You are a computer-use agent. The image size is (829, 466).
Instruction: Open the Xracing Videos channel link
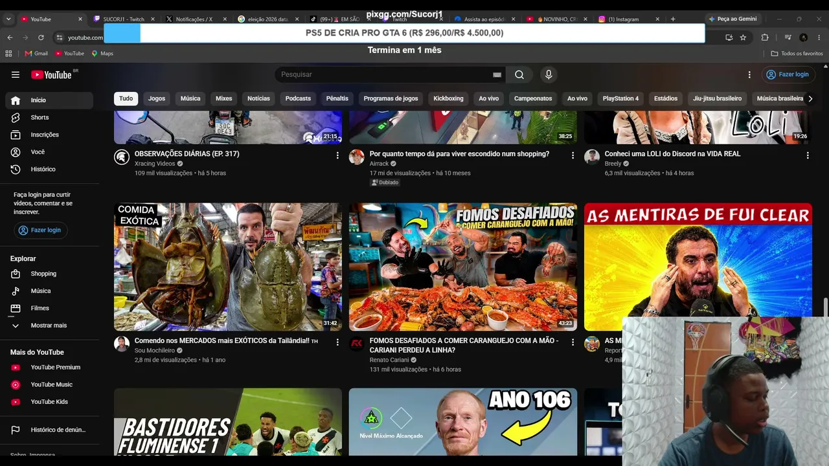point(155,164)
